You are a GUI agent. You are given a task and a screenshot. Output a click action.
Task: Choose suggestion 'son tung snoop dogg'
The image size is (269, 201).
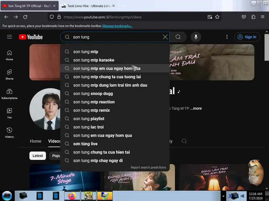click(x=115, y=93)
